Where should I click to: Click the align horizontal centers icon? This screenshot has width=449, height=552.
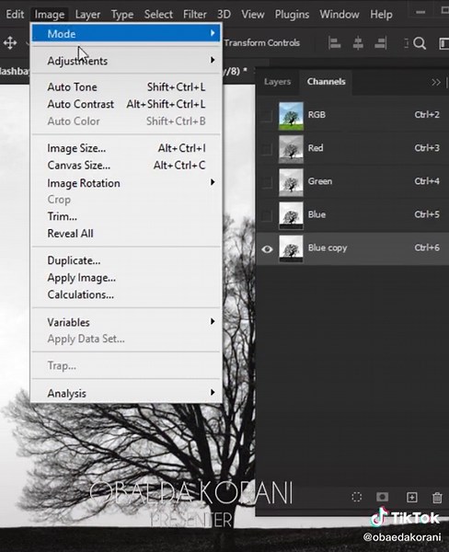pos(358,43)
